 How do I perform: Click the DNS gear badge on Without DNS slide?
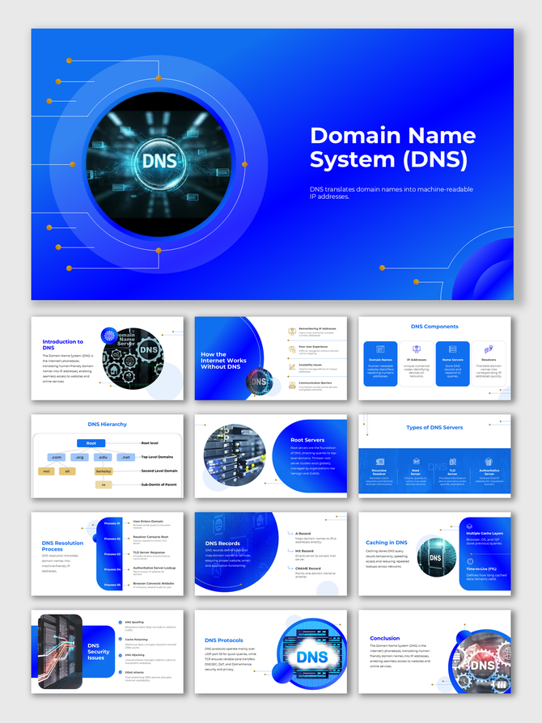click(259, 382)
